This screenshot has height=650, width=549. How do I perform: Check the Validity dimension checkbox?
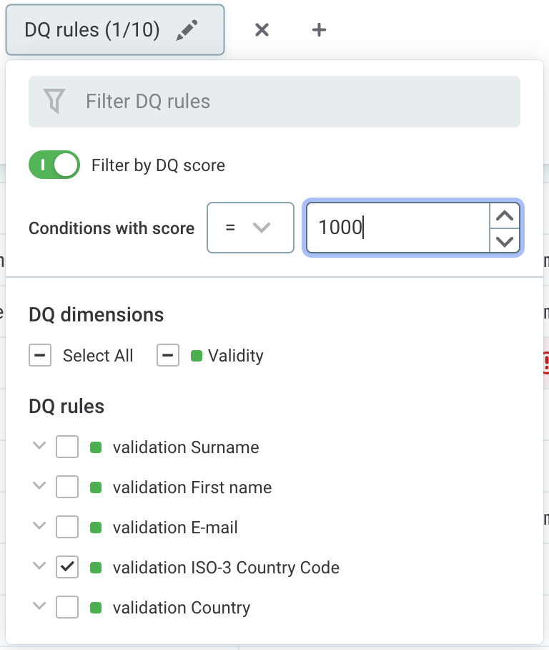167,355
